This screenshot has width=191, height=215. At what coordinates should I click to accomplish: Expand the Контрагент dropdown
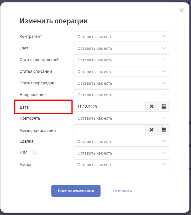point(122,37)
